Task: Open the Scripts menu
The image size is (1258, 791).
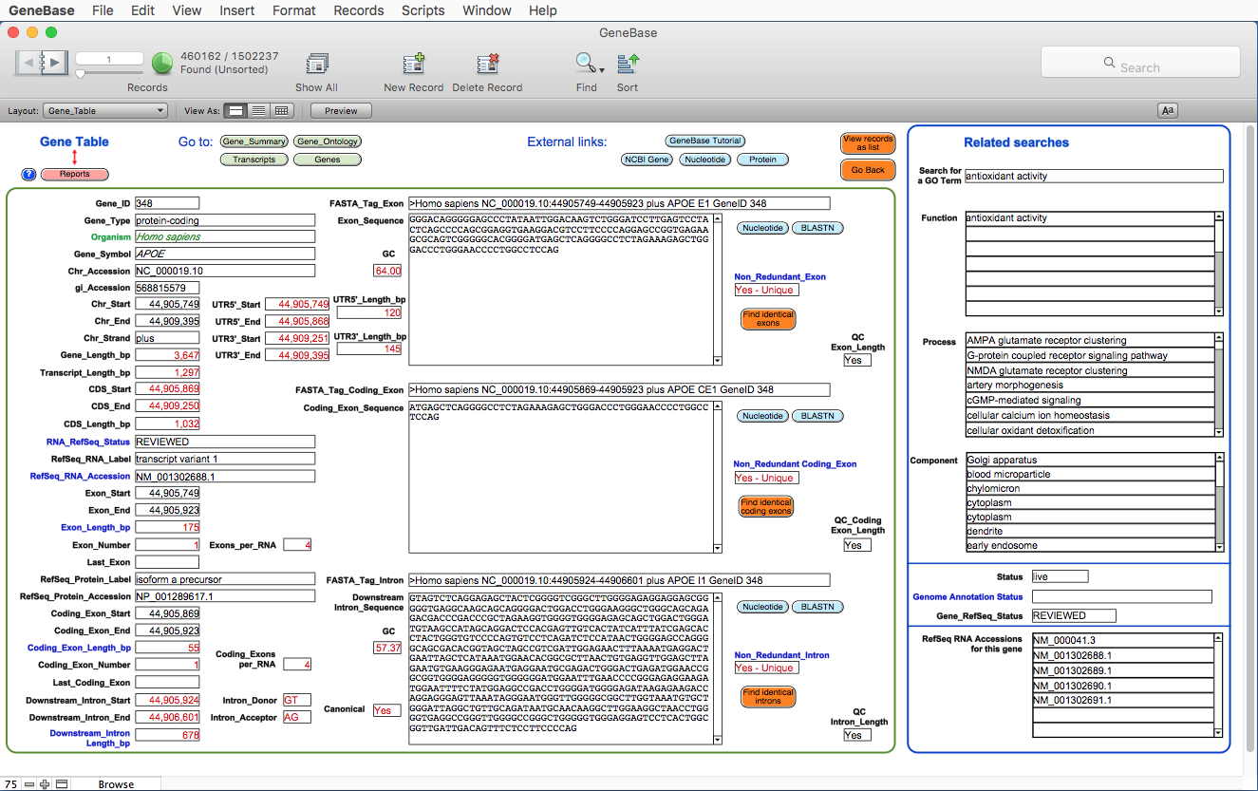Action: pyautogui.click(x=422, y=10)
